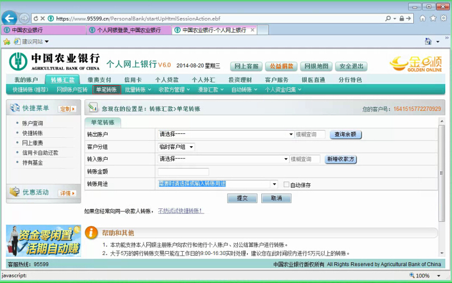Open browser home page icon

(x=423, y=18)
